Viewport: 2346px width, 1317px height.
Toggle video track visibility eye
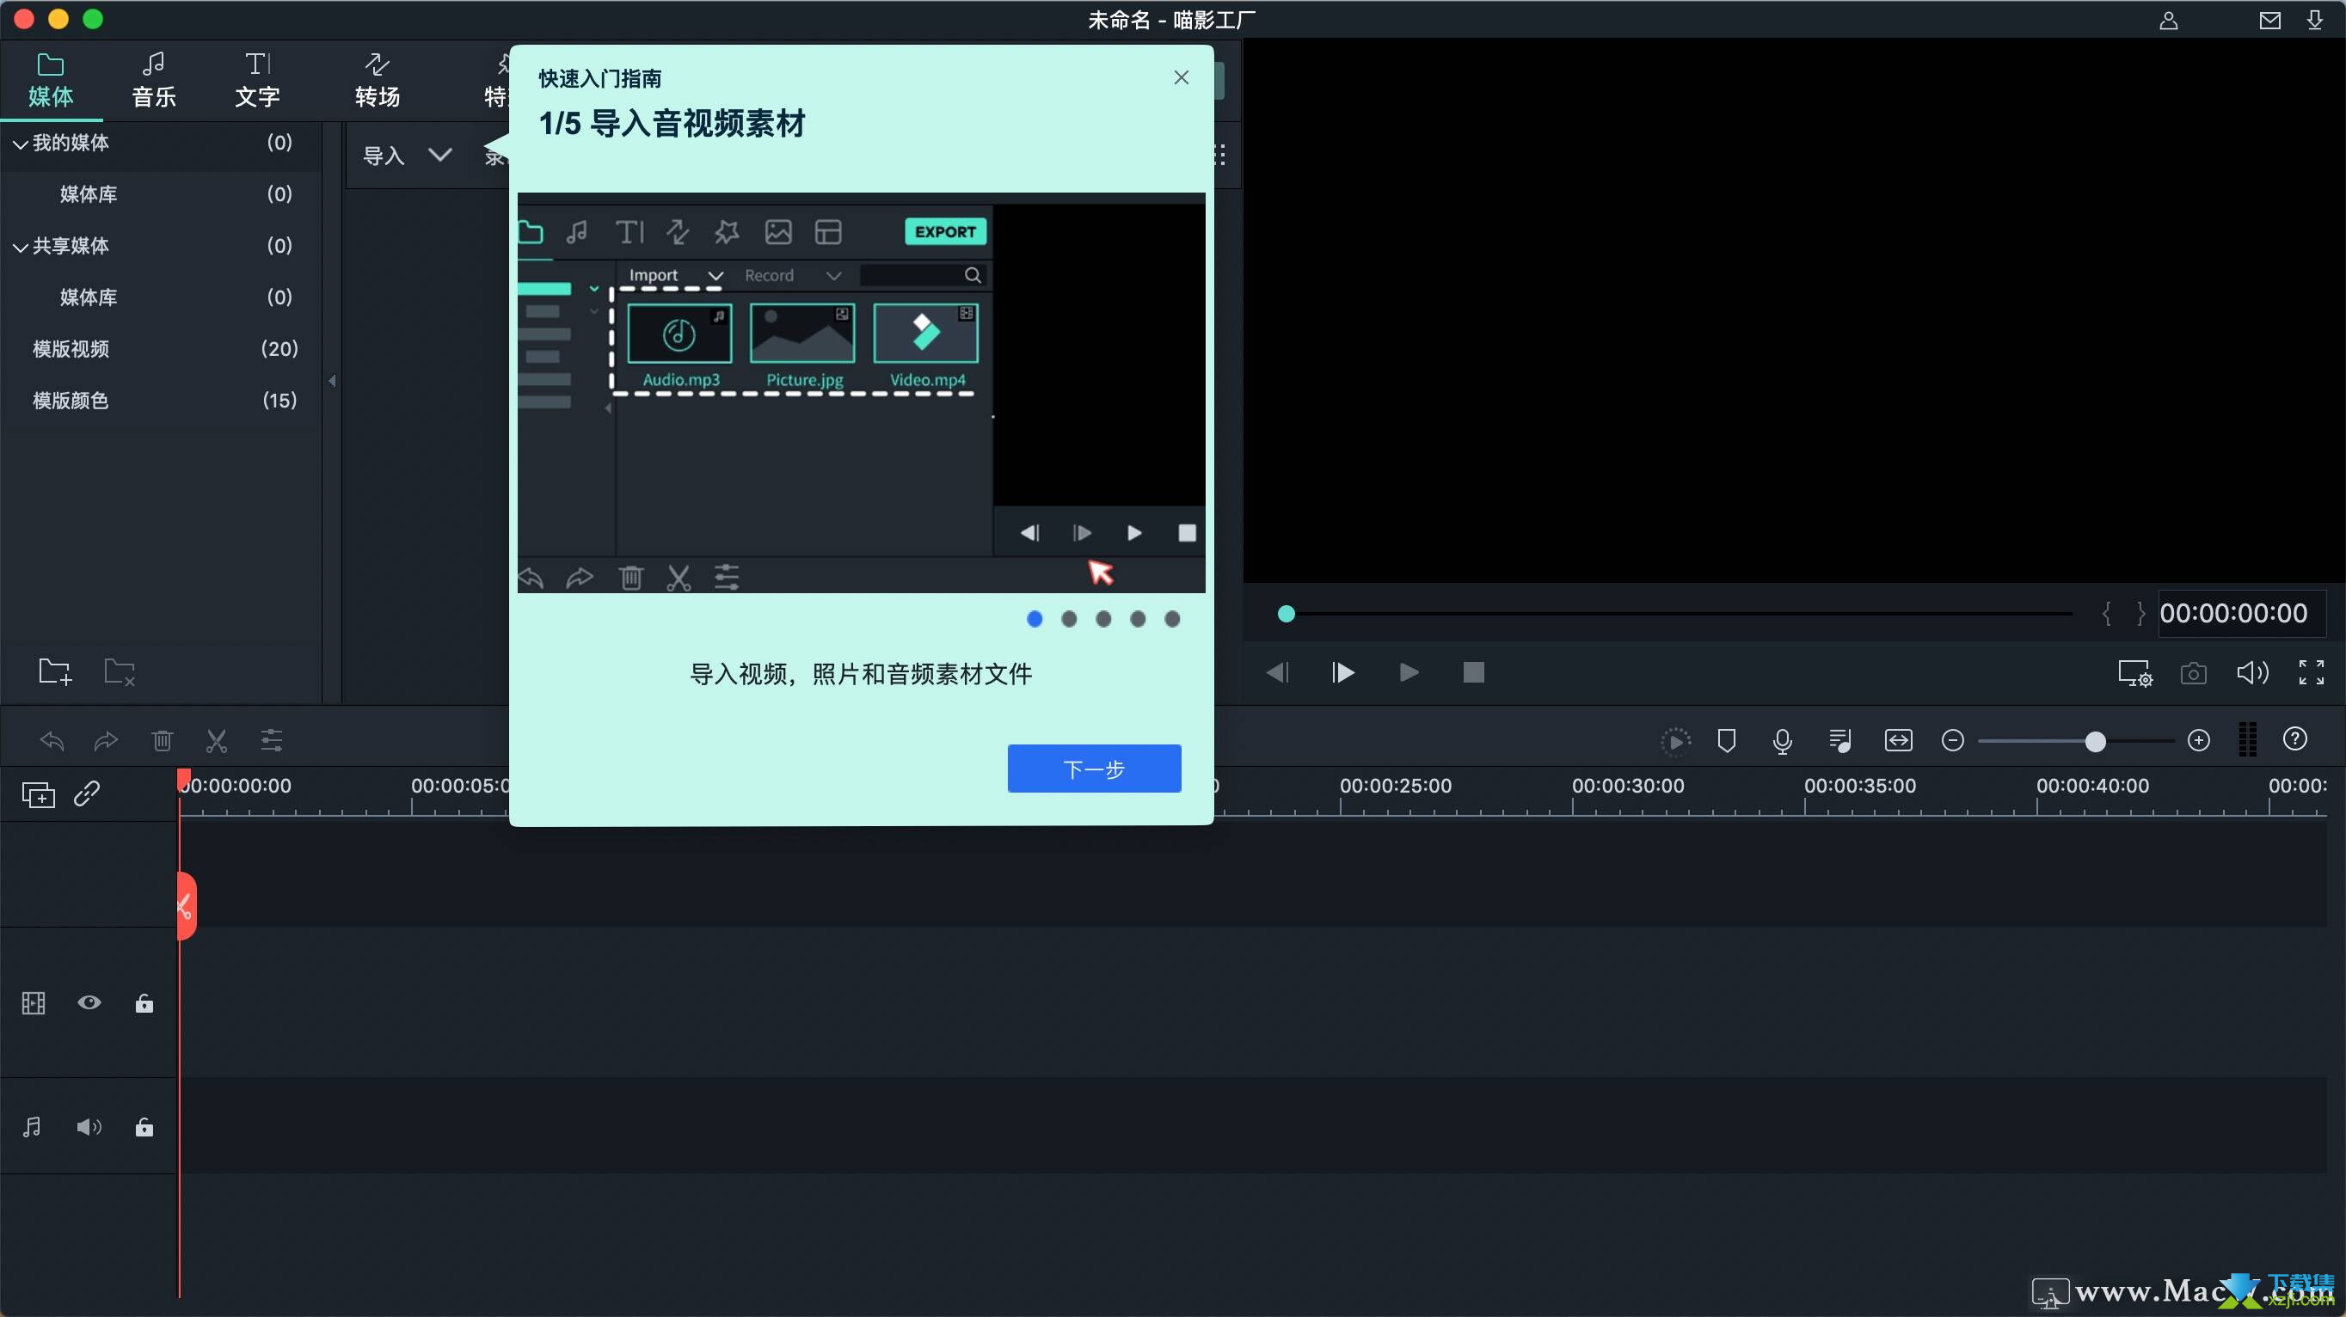tap(89, 1002)
